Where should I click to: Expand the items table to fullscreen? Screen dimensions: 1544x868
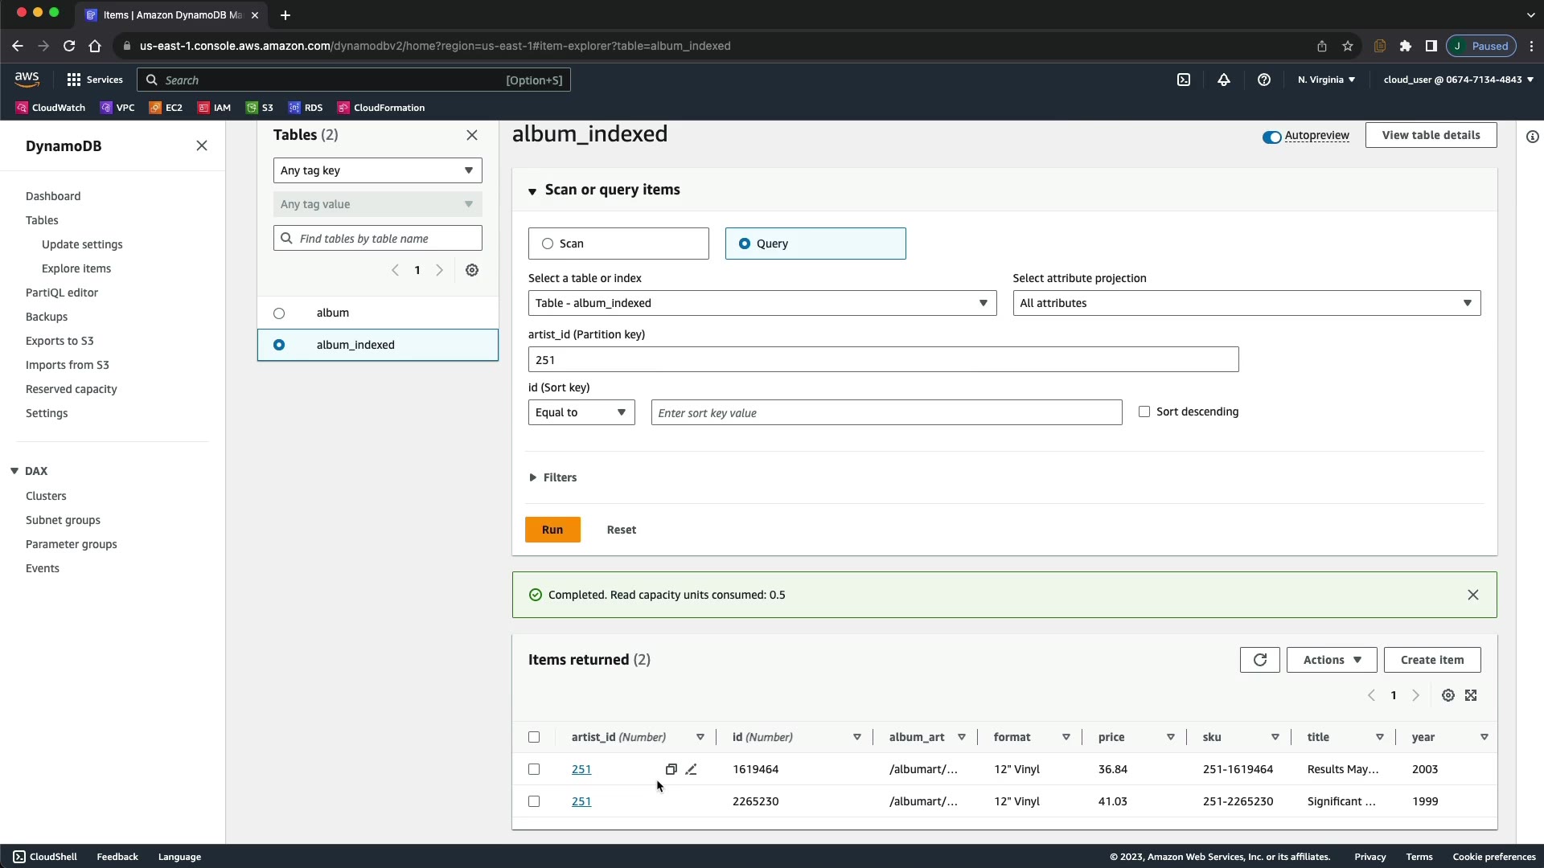click(1471, 695)
